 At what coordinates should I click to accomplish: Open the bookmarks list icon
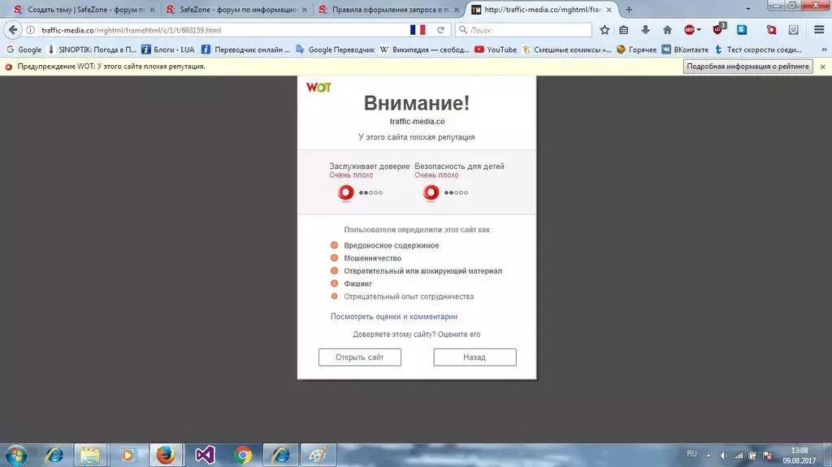(x=624, y=30)
